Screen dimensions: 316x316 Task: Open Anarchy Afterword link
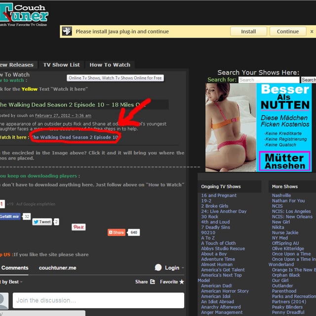click(221, 307)
